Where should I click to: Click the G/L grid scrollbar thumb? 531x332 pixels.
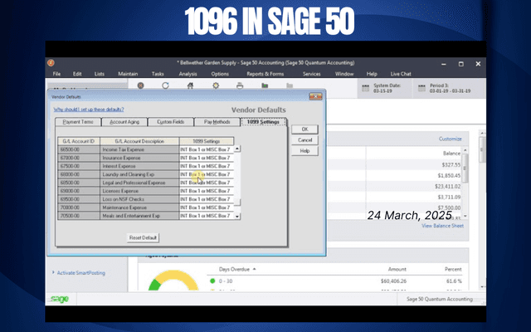point(238,203)
